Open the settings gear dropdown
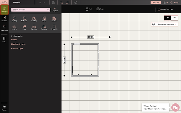 tap(166, 3)
